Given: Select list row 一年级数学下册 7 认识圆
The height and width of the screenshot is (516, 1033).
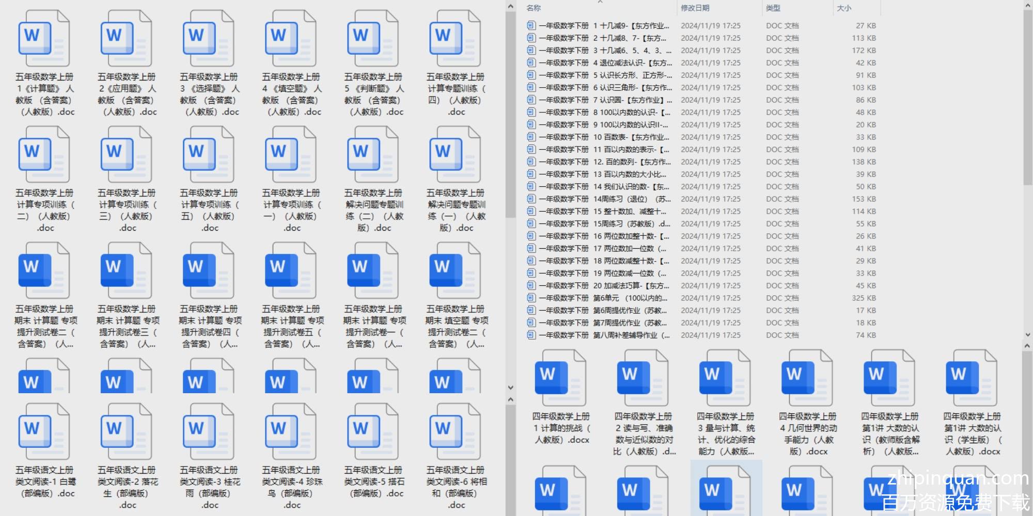Looking at the screenshot, I should (701, 100).
